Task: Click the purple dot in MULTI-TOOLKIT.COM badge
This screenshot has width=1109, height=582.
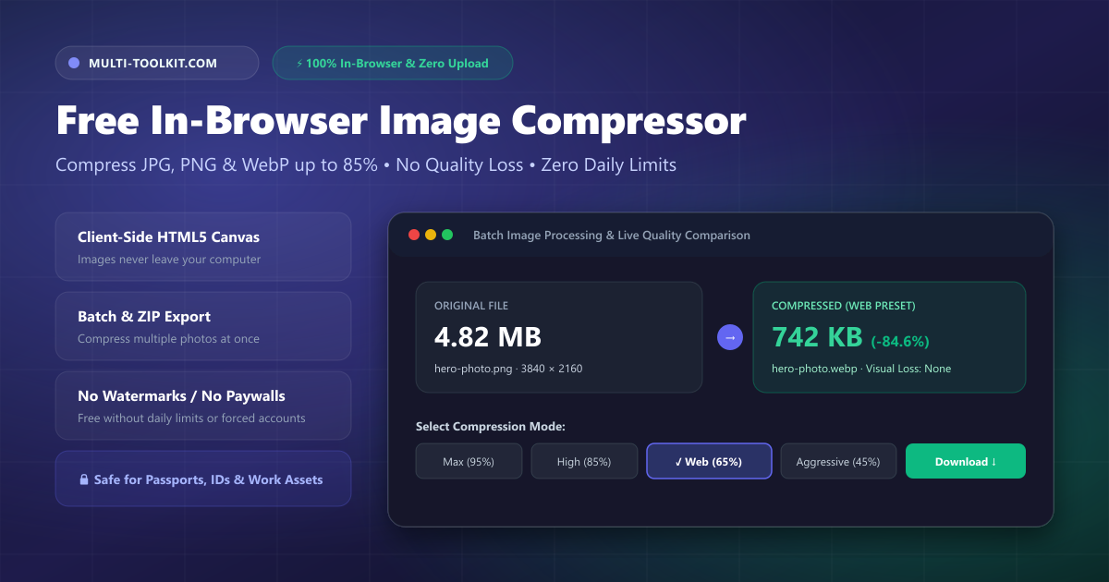Action: click(x=74, y=63)
